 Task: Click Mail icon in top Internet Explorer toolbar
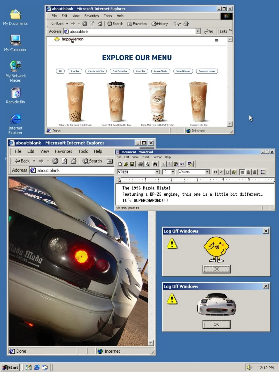point(177,24)
